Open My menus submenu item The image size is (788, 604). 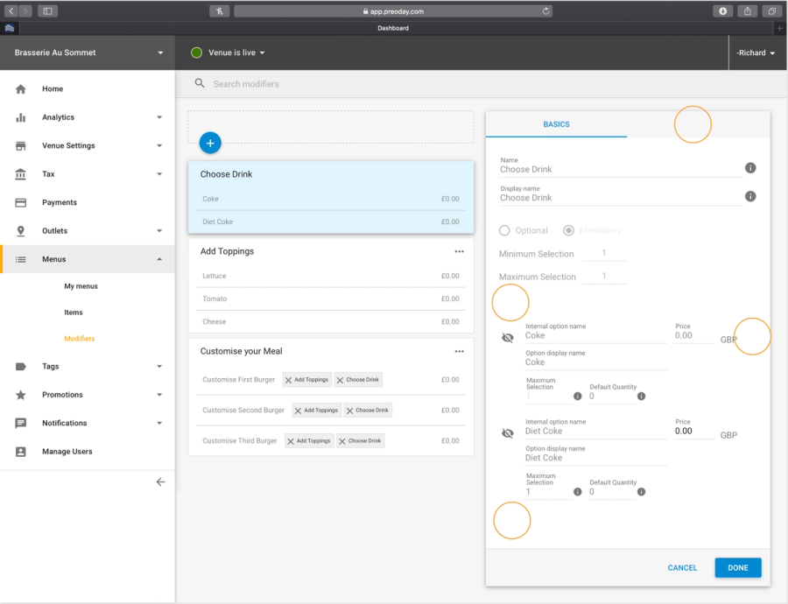click(x=81, y=286)
